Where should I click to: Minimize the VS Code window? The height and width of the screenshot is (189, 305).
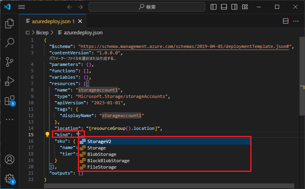[x=259, y=7]
